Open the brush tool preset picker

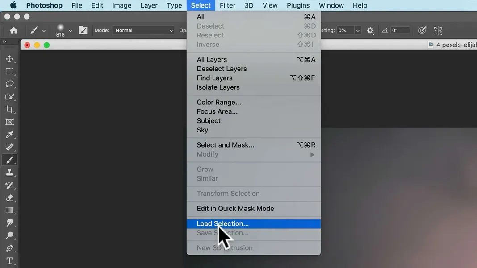(33, 30)
